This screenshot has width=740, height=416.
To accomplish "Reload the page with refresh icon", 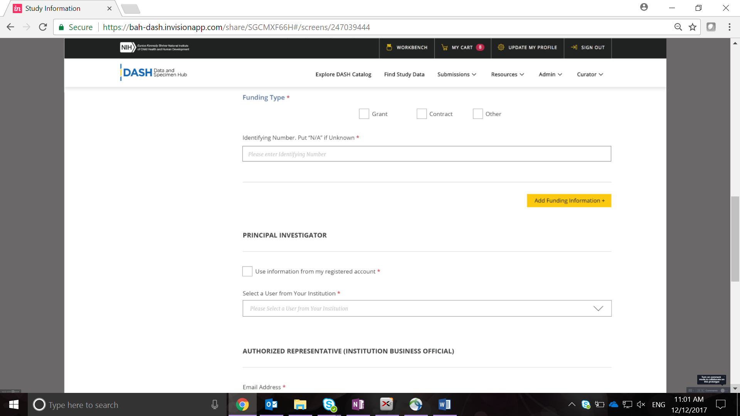I will [x=43, y=27].
